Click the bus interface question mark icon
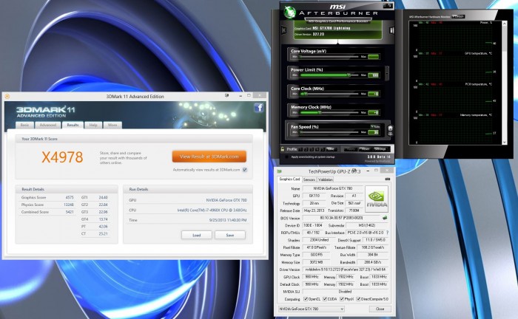 (387, 233)
